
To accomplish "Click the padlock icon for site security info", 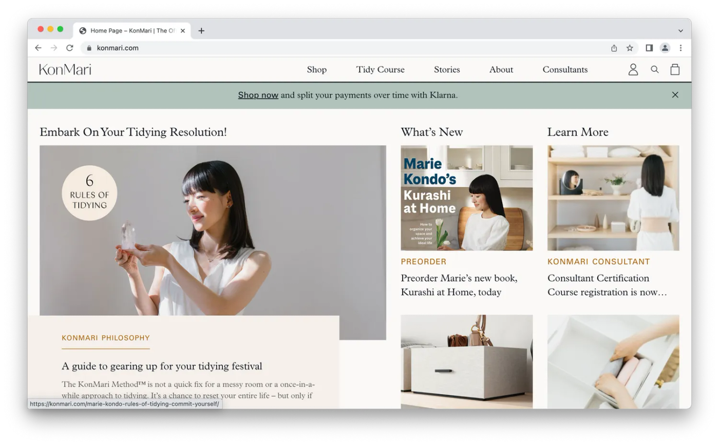I will (88, 48).
